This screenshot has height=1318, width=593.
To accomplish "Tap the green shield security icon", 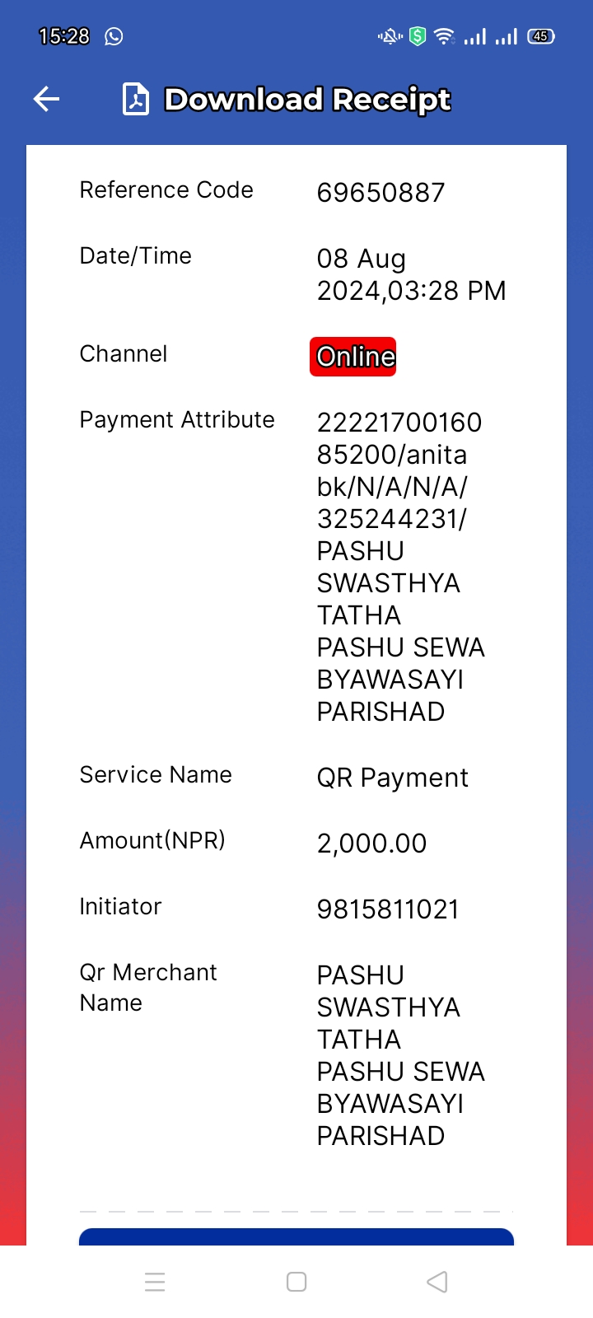I will pos(418,36).
